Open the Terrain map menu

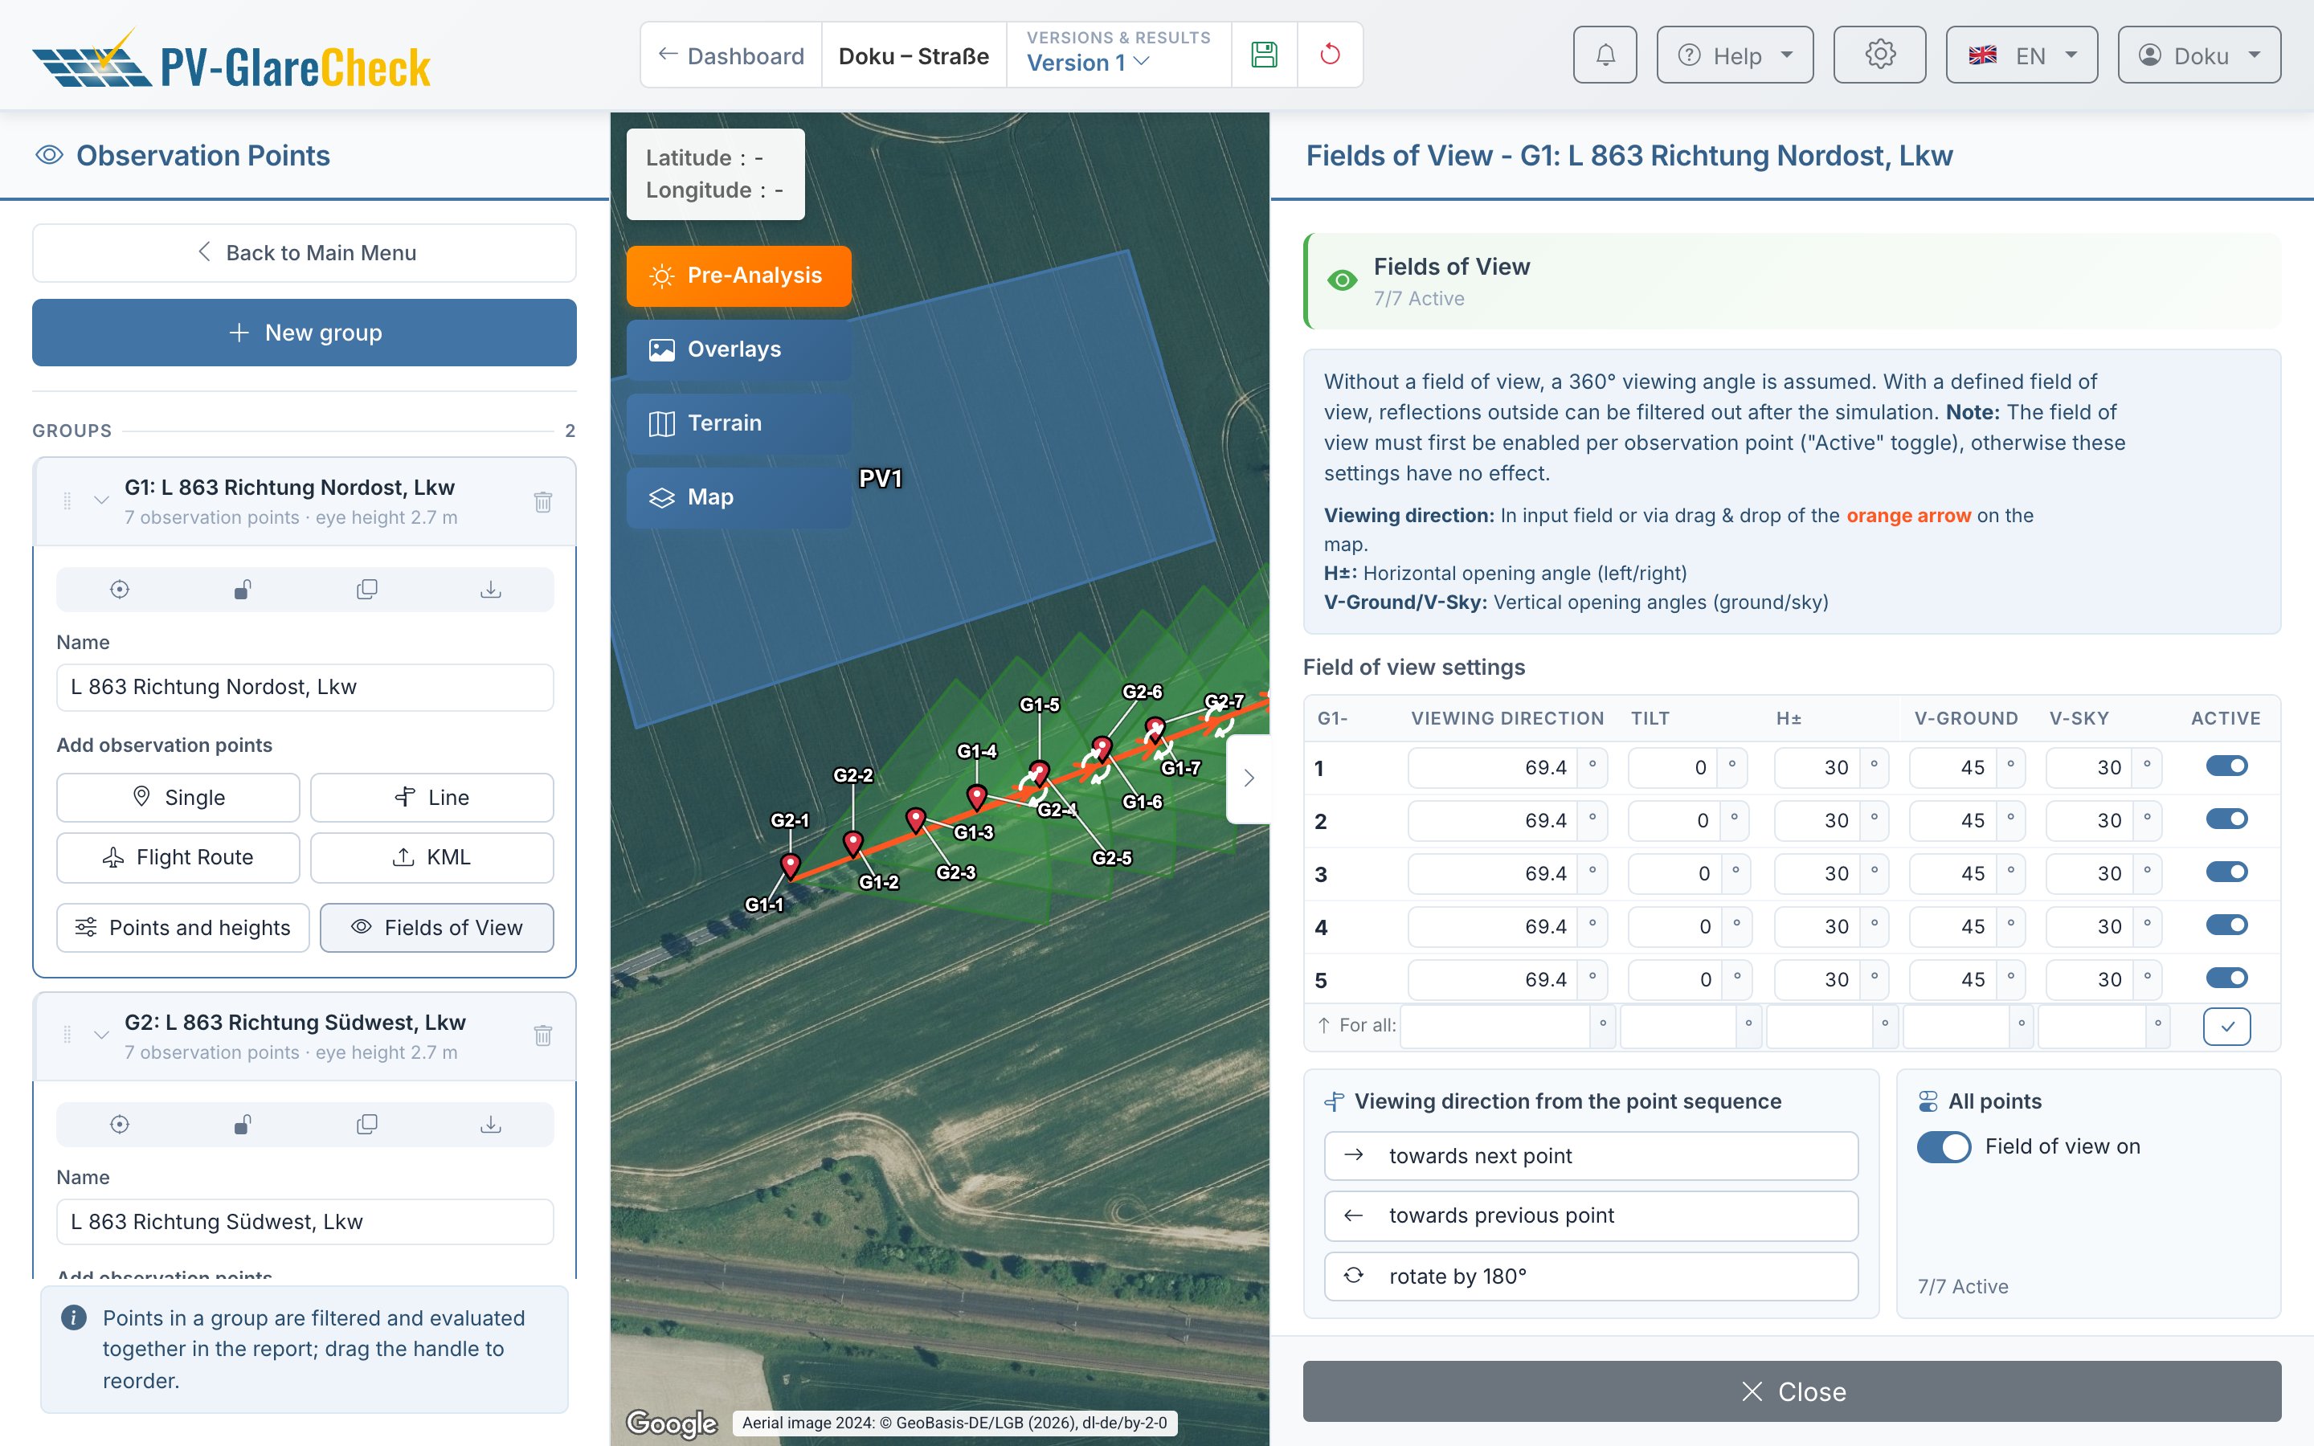pyautogui.click(x=738, y=423)
